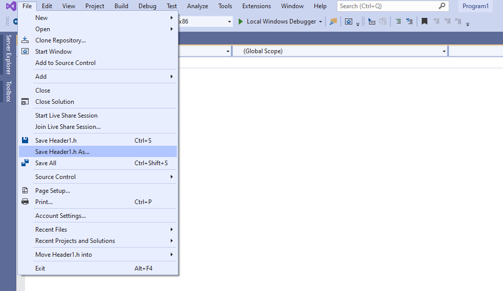The height and width of the screenshot is (291, 503).
Task: Select Close in the File menu
Action: [x=98, y=90]
